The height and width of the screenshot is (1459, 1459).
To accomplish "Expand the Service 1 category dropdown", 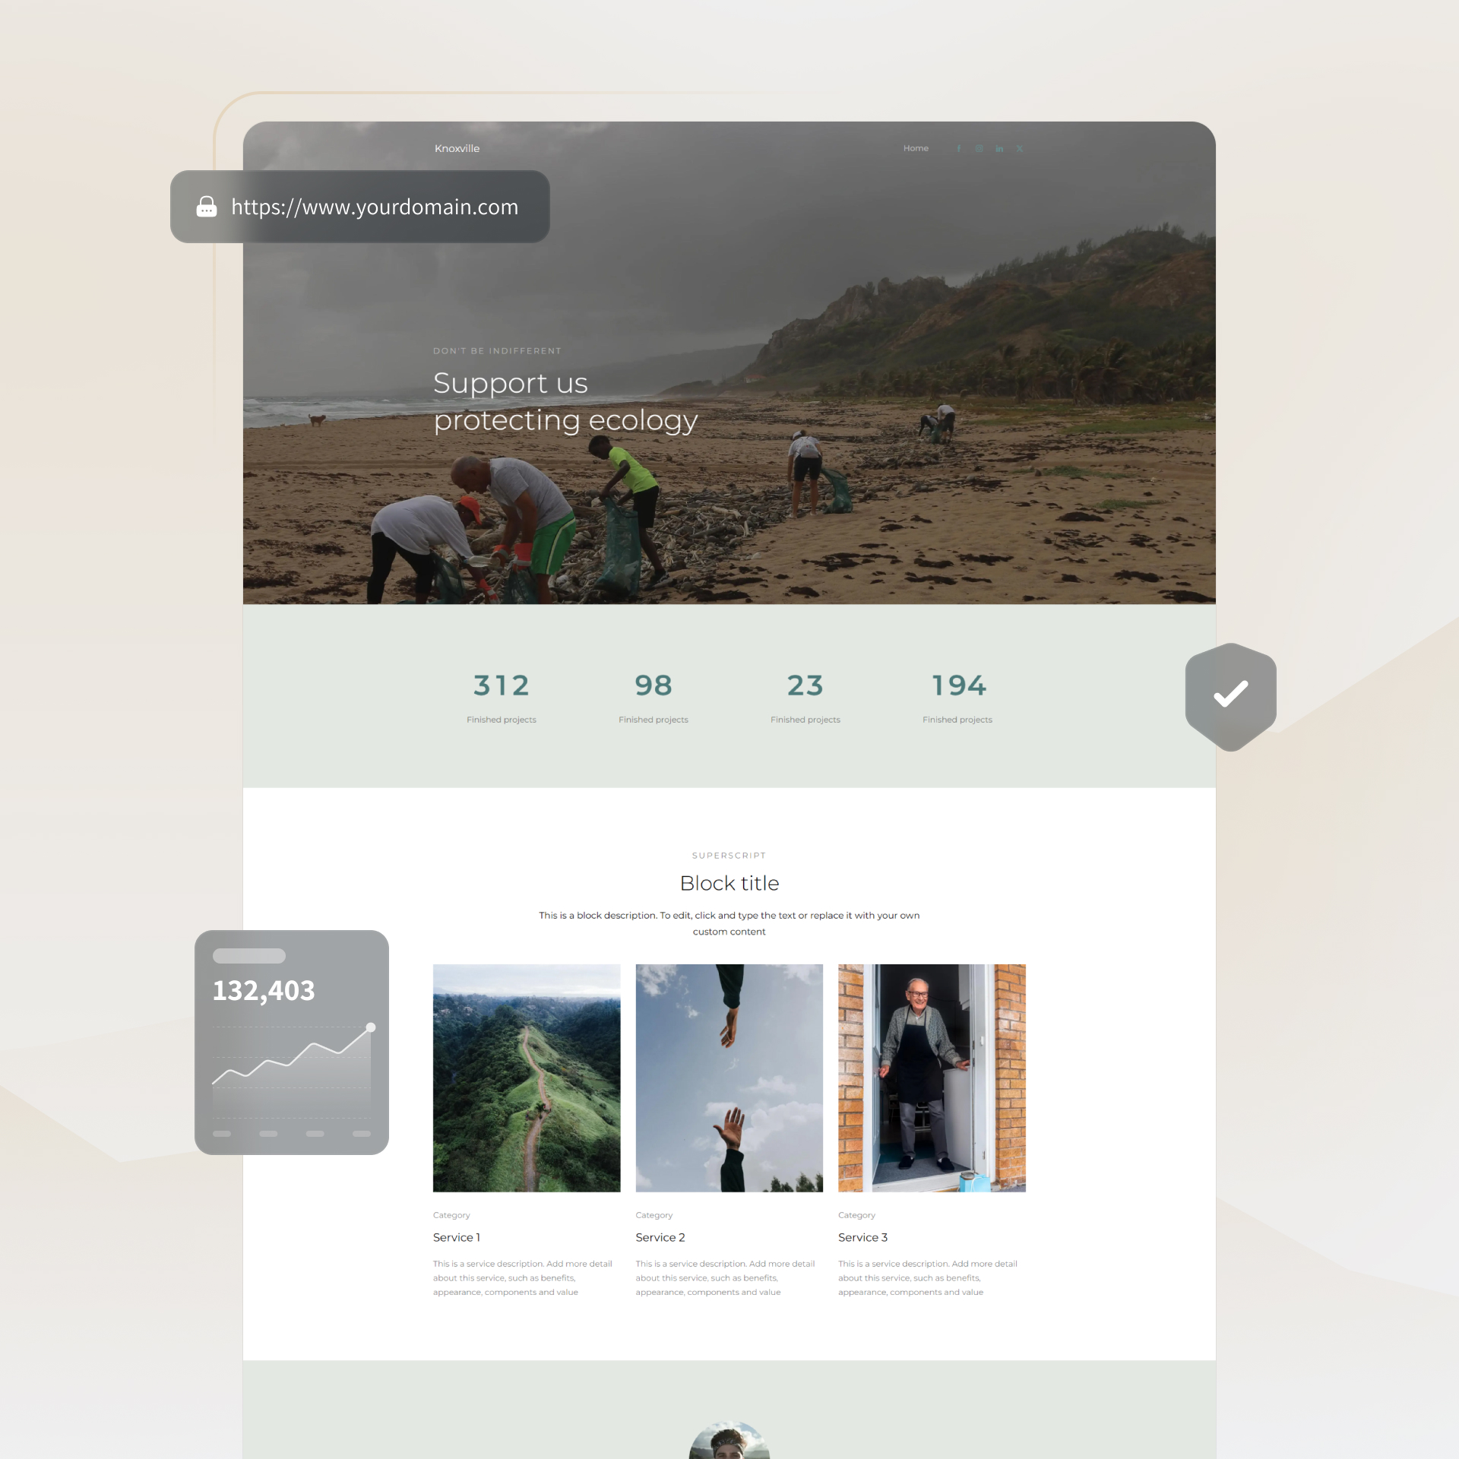I will 451,1213.
